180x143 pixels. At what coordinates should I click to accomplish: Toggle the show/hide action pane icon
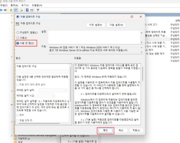(32, 10)
